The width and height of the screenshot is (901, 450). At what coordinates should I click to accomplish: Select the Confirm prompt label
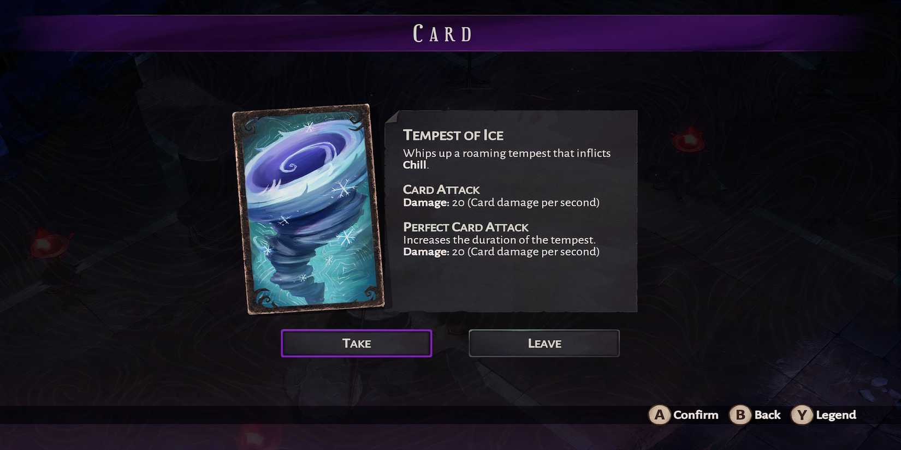tap(696, 415)
